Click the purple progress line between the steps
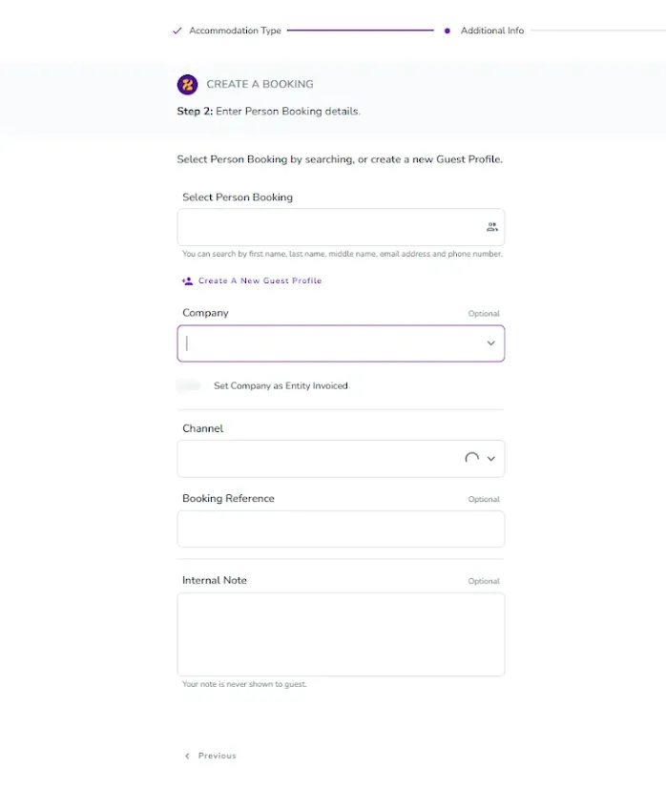The height and width of the screenshot is (788, 666). click(x=363, y=31)
